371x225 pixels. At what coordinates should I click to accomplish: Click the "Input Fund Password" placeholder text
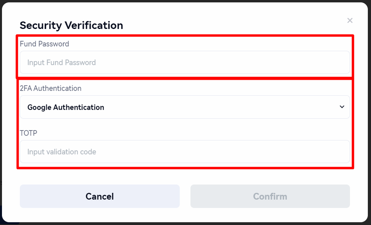[x=62, y=62]
